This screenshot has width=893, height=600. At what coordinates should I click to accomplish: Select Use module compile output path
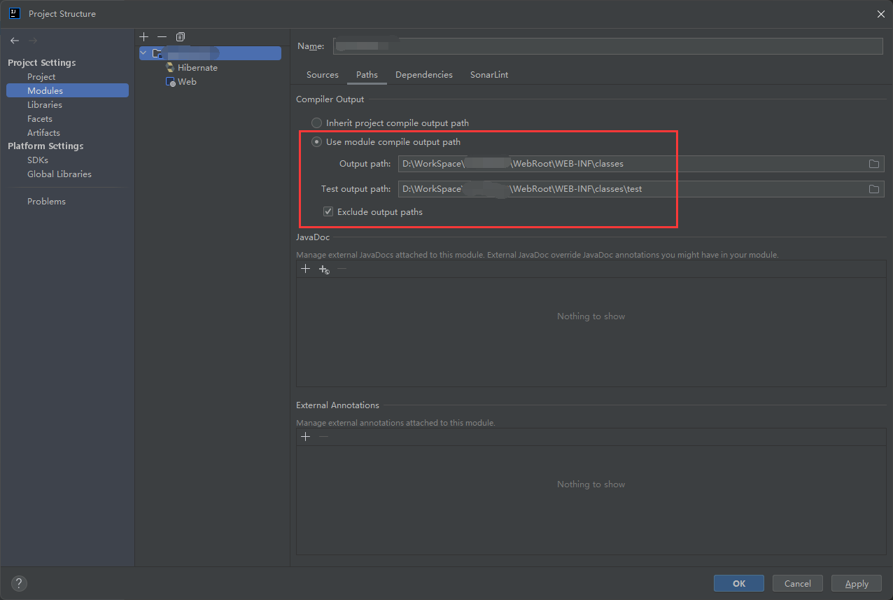pyautogui.click(x=386, y=142)
